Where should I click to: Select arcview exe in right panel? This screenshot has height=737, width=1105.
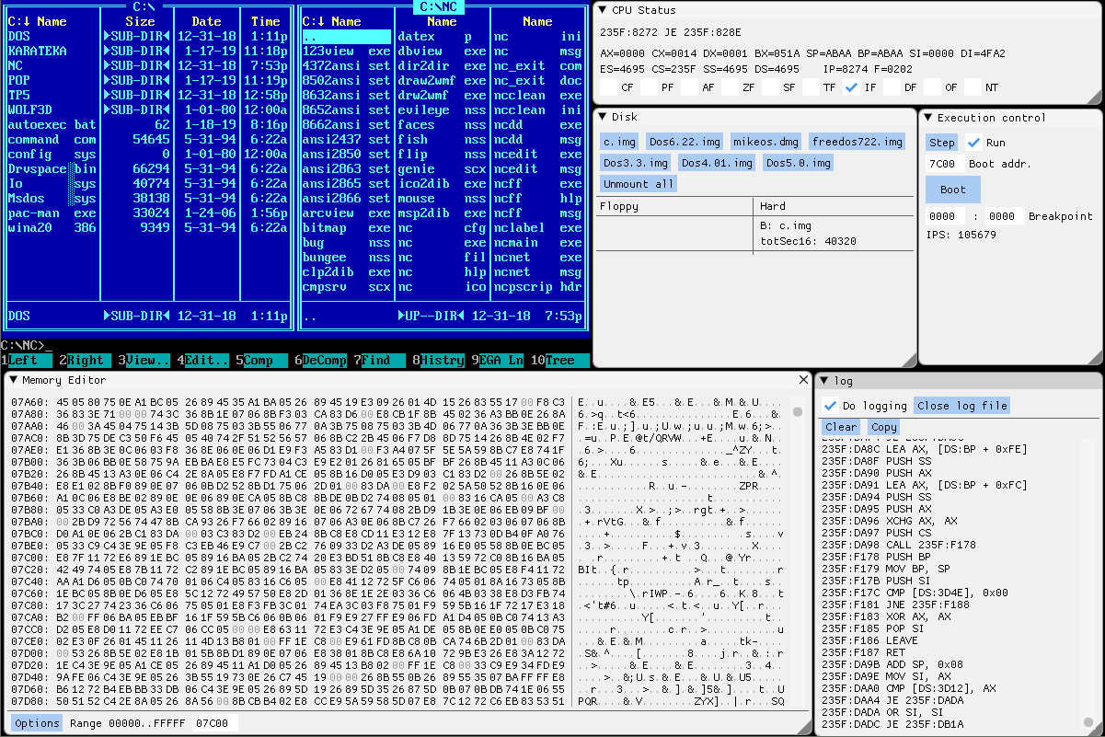[x=346, y=213]
